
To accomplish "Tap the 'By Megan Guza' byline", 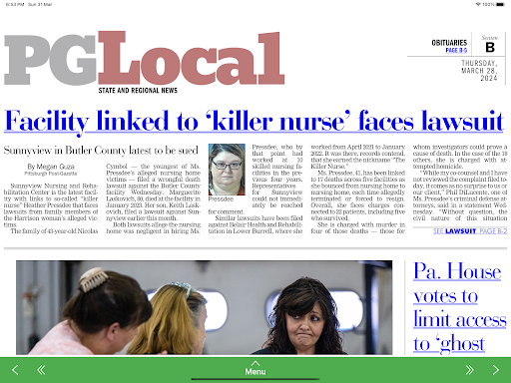I will 51,167.
